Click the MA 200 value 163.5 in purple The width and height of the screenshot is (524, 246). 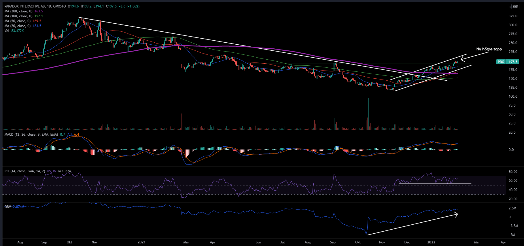39,11
